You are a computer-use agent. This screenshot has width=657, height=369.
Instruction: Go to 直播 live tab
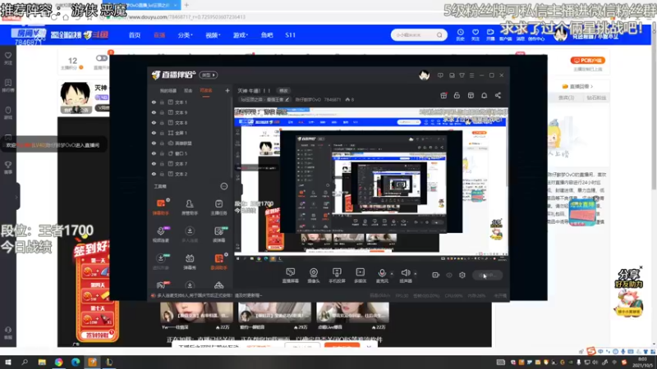click(x=159, y=35)
